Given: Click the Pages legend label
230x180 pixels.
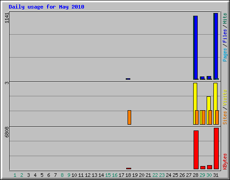Looking at the screenshot, I should pyautogui.click(x=225, y=55).
